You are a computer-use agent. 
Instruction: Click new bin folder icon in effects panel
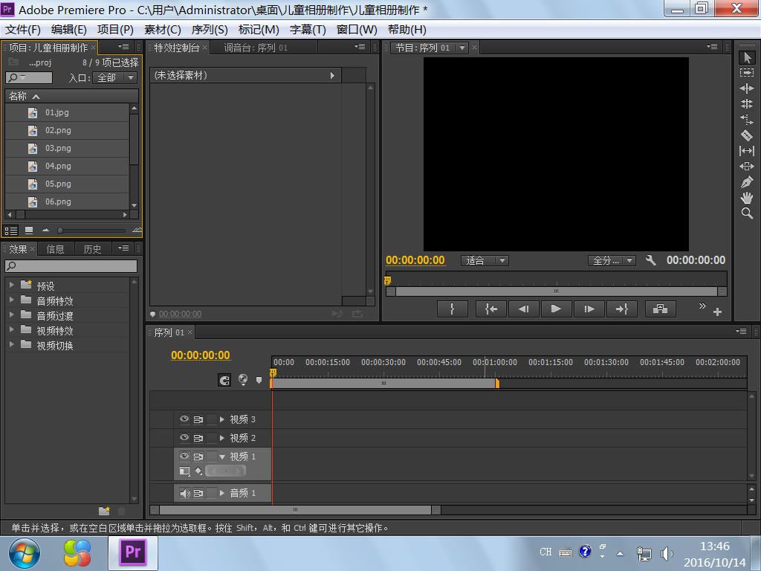(x=105, y=511)
